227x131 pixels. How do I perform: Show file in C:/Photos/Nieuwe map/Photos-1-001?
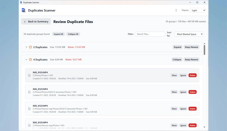coord(174,125)
